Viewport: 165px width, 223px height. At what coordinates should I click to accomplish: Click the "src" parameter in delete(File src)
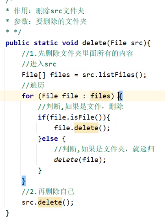pyautogui.click(x=137, y=43)
